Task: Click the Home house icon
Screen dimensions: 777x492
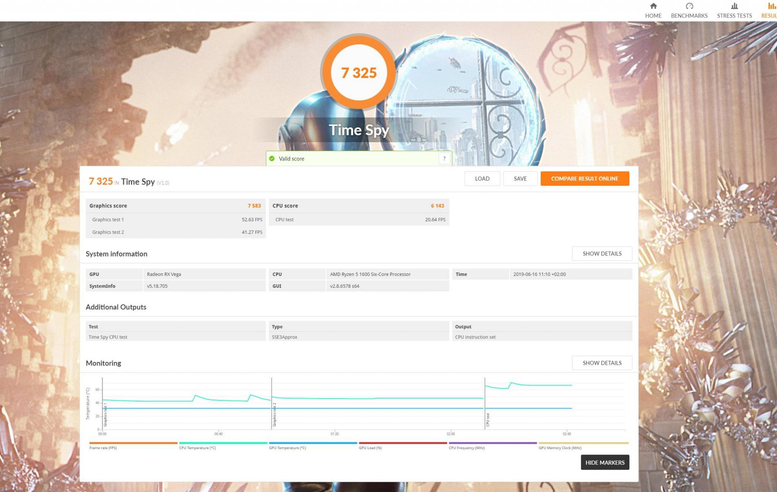Action: pyautogui.click(x=653, y=6)
